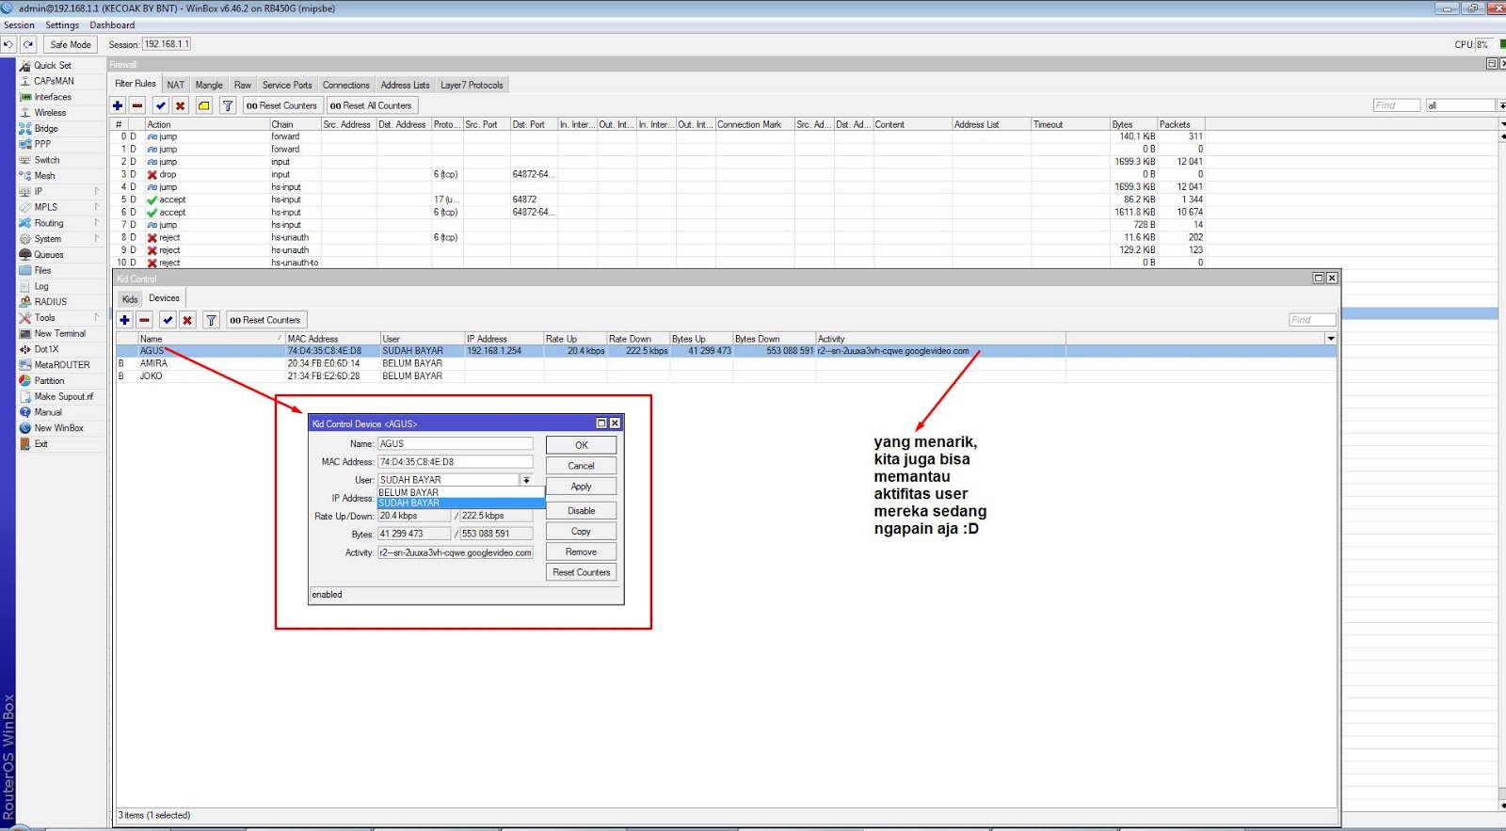
Task: Click Reset Counters in device dialog
Action: click(x=582, y=572)
